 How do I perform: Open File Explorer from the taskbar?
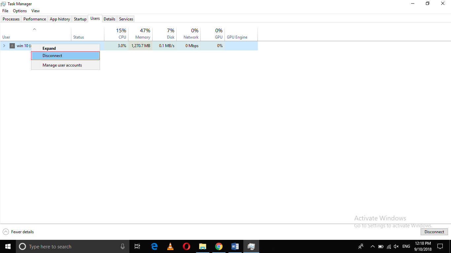point(203,246)
